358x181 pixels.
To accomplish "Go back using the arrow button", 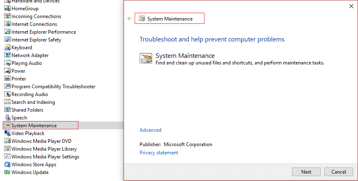I will pos(130,18).
